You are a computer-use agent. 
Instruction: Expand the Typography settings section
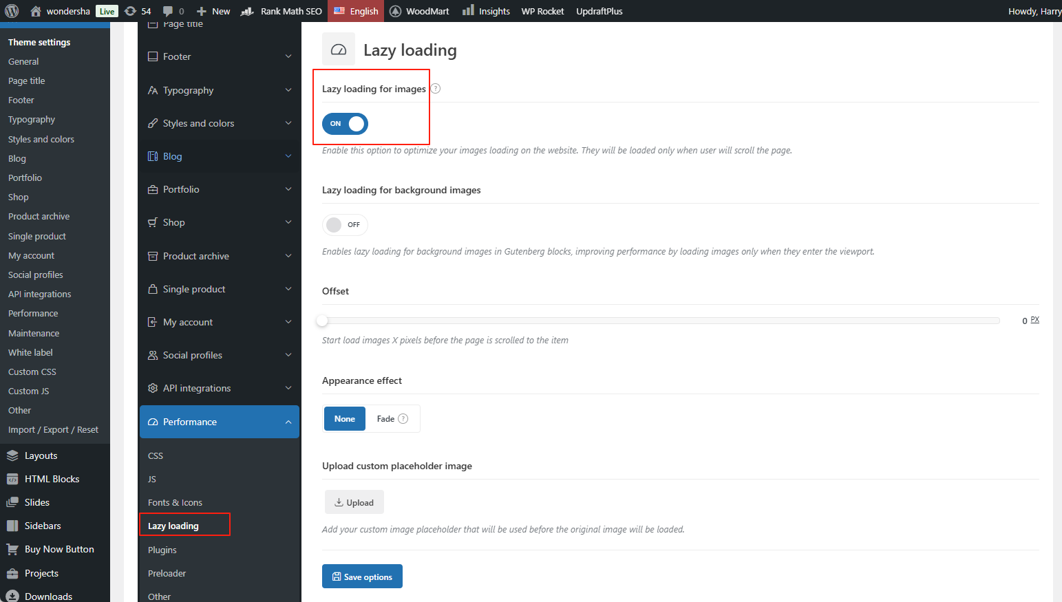coord(219,90)
